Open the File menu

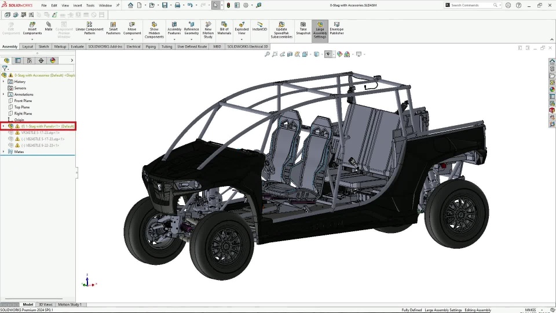[44, 5]
